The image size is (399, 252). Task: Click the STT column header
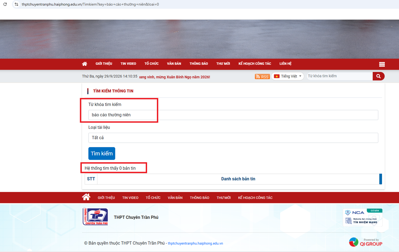click(x=91, y=179)
